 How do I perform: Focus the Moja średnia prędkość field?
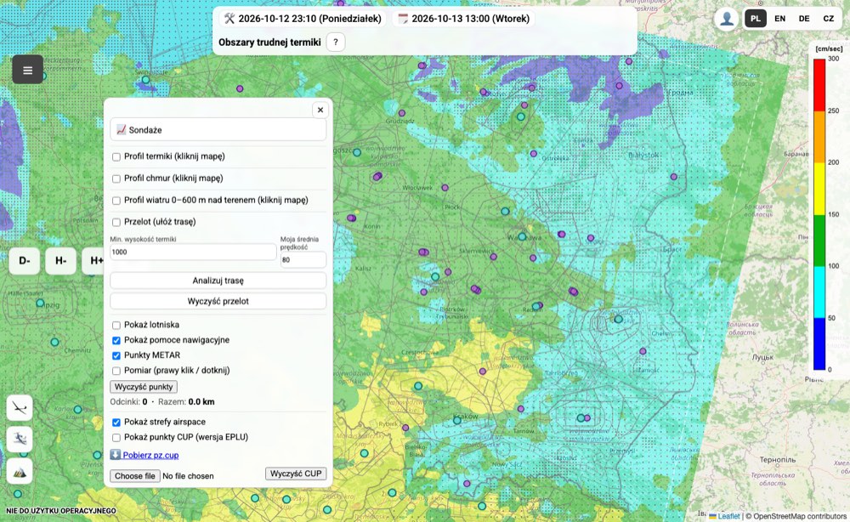[303, 259]
